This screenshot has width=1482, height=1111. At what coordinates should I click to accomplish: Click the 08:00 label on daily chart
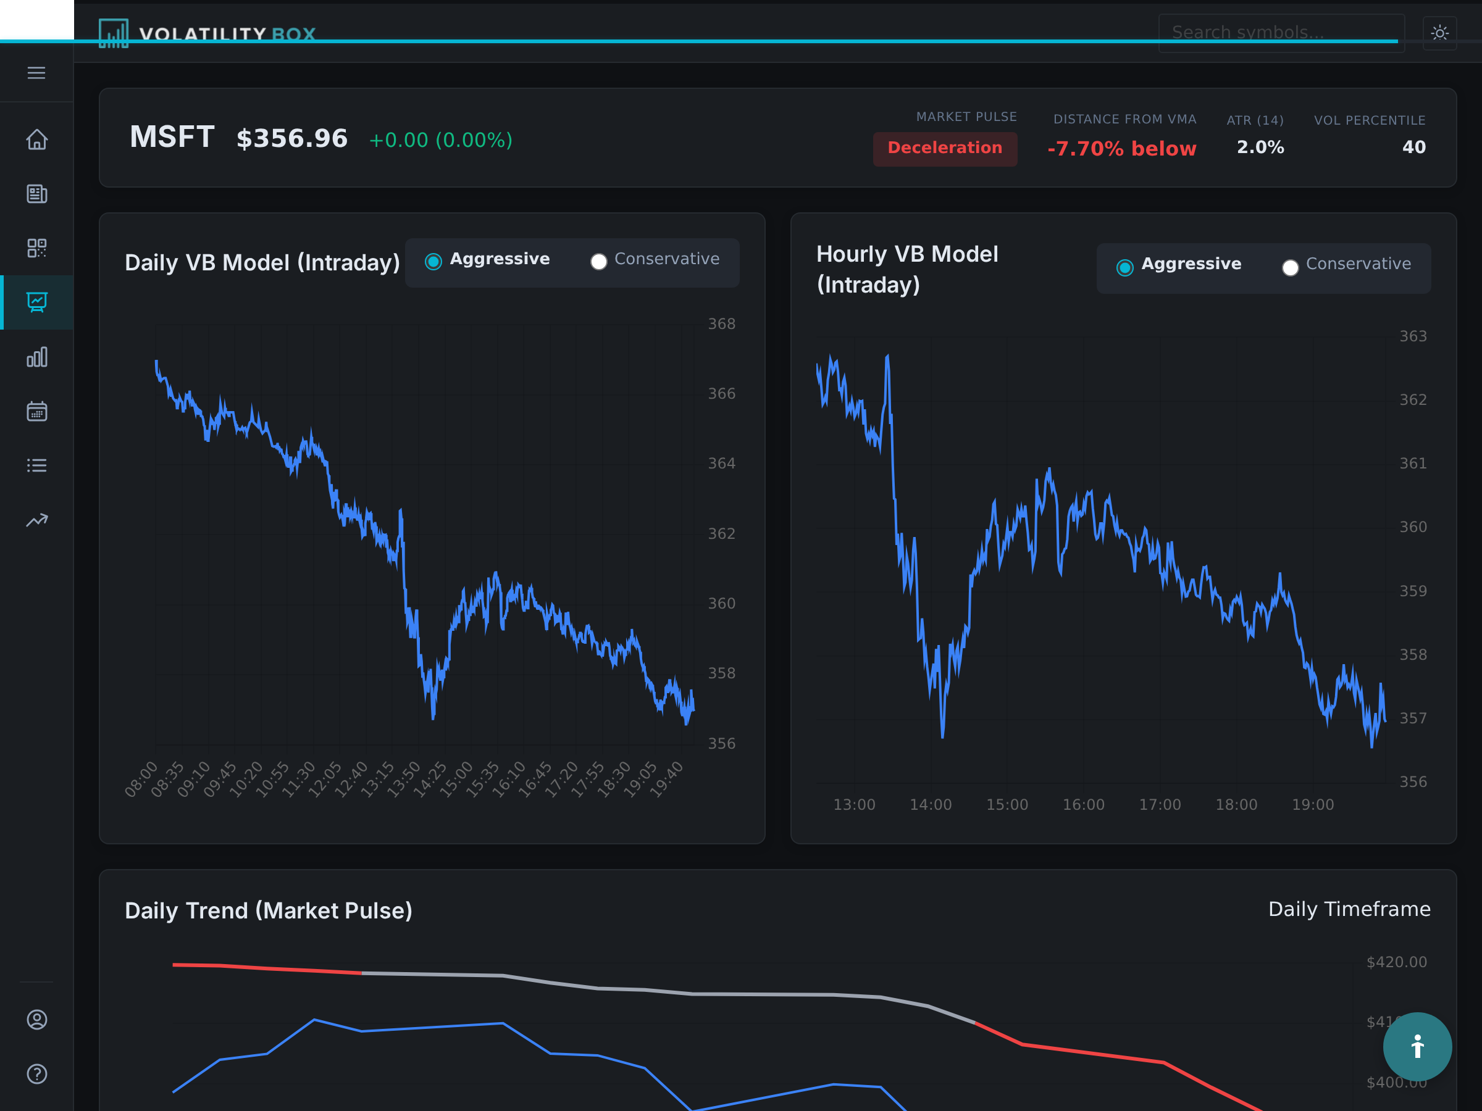coord(141,779)
